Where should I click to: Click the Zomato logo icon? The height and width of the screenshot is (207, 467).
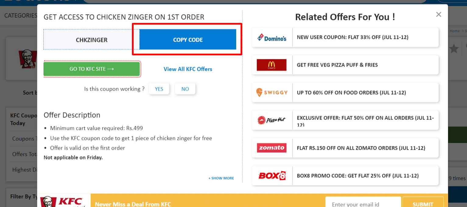[x=272, y=148]
